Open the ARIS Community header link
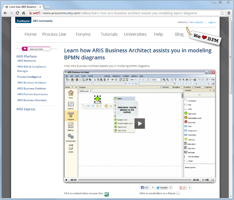 [x=43, y=21]
